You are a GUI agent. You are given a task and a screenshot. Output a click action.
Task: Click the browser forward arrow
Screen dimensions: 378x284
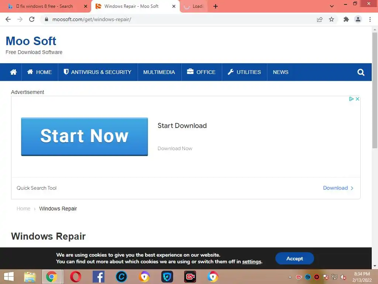[x=20, y=19]
